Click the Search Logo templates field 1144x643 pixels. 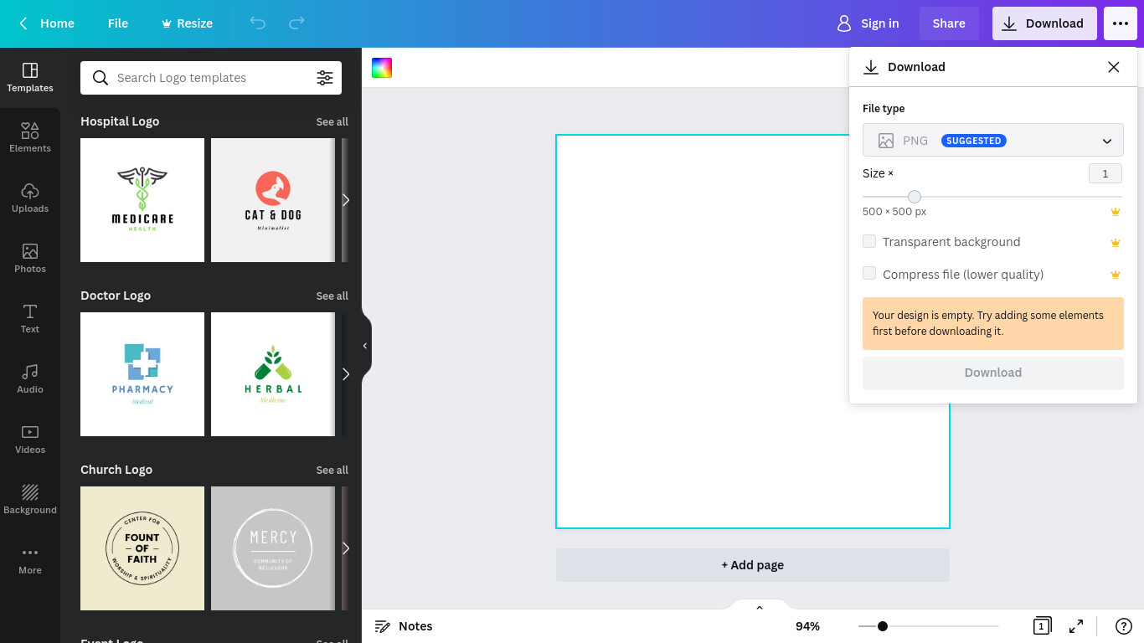tap(211, 78)
